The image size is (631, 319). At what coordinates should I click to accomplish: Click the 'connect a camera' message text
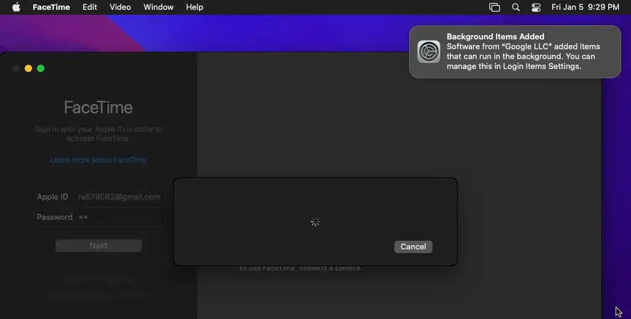[301, 269]
